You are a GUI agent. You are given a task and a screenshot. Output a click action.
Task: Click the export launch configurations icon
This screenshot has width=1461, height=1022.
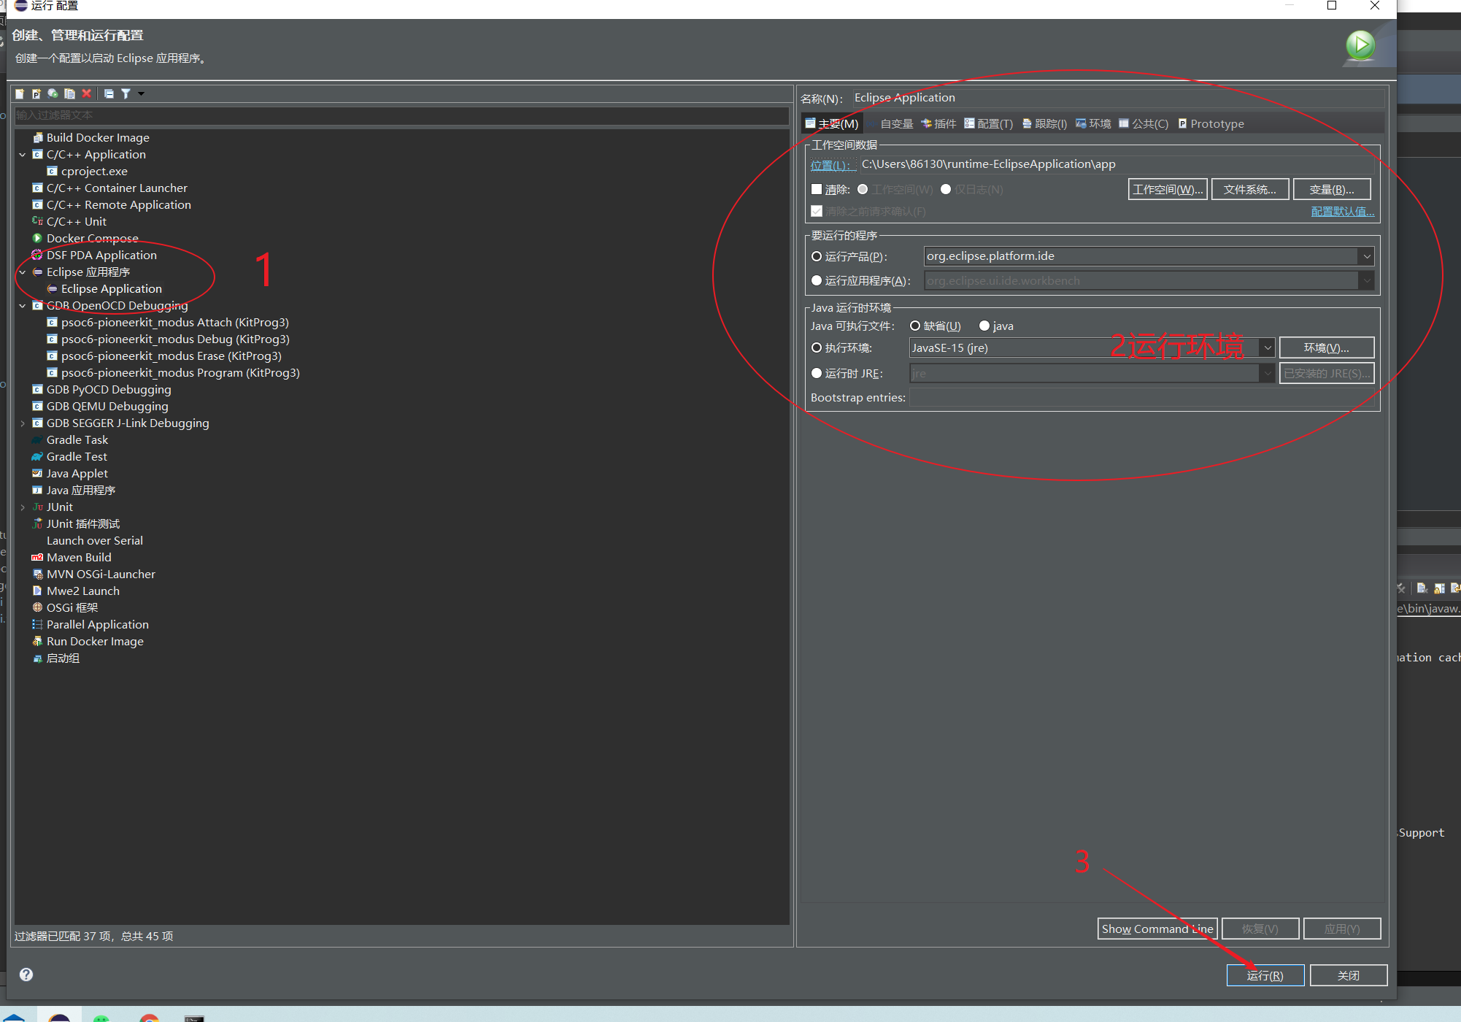53,93
